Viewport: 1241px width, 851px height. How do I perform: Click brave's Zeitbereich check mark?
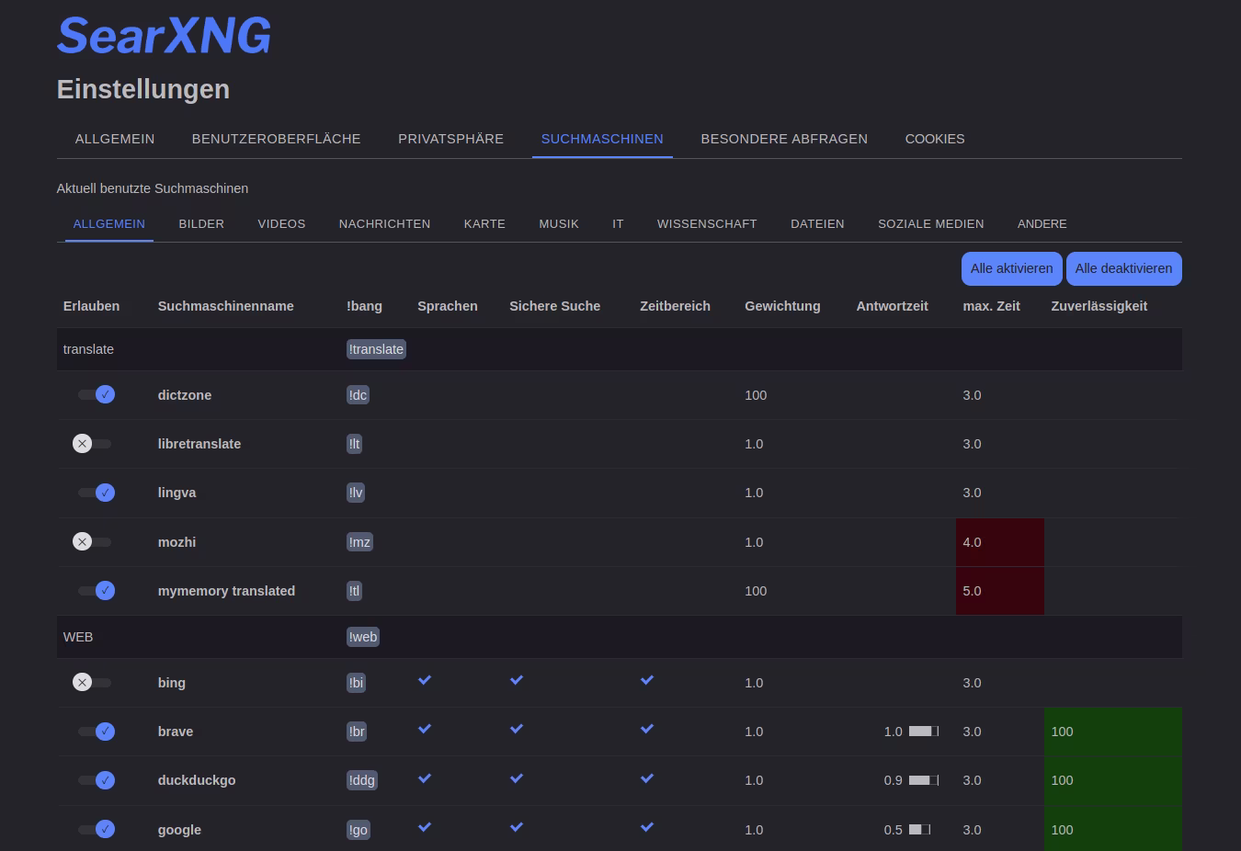point(647,730)
